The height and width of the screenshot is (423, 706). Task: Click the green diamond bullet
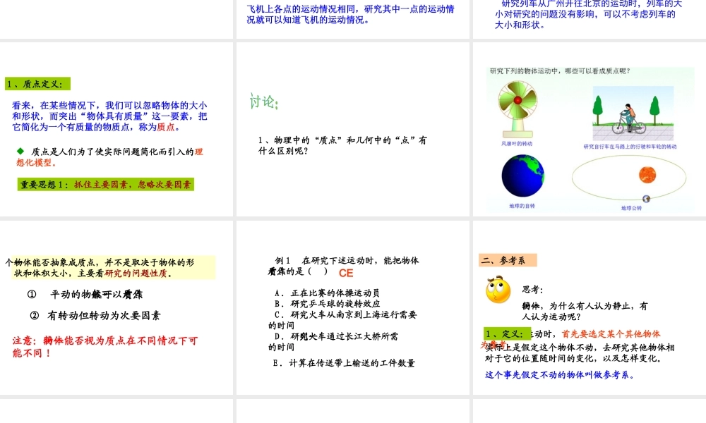click(20, 151)
